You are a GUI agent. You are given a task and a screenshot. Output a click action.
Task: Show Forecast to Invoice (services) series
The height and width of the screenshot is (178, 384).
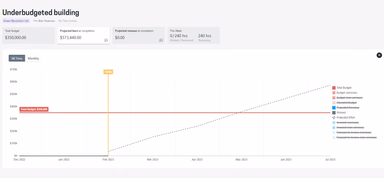[352, 132]
